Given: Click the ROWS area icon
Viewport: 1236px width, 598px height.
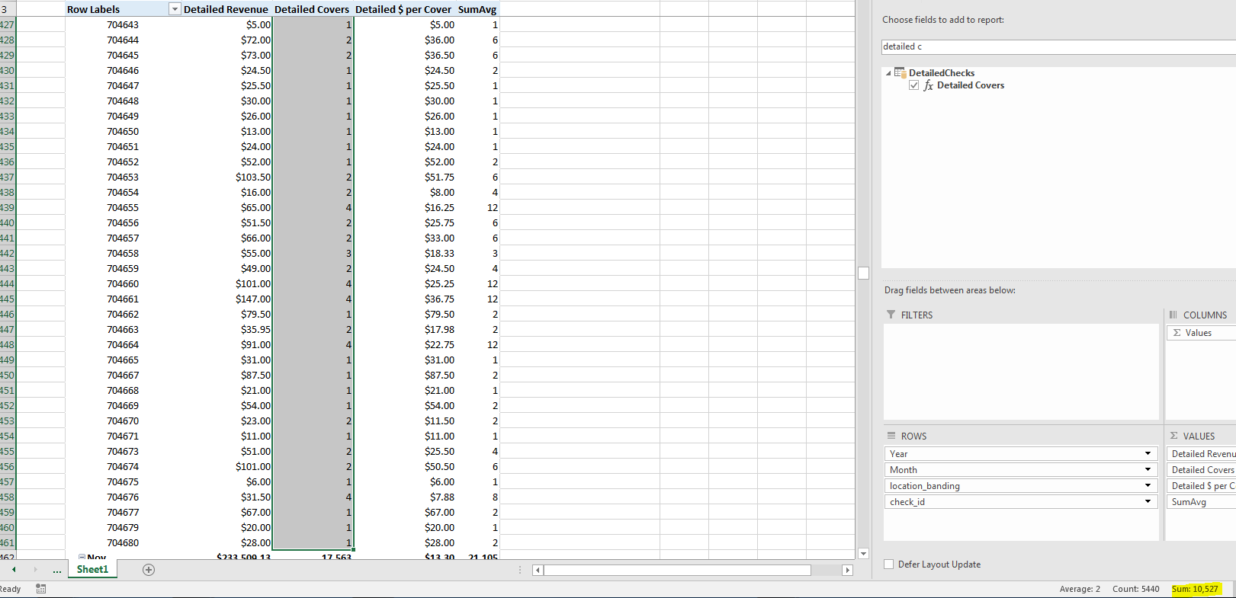Looking at the screenshot, I should 891,436.
